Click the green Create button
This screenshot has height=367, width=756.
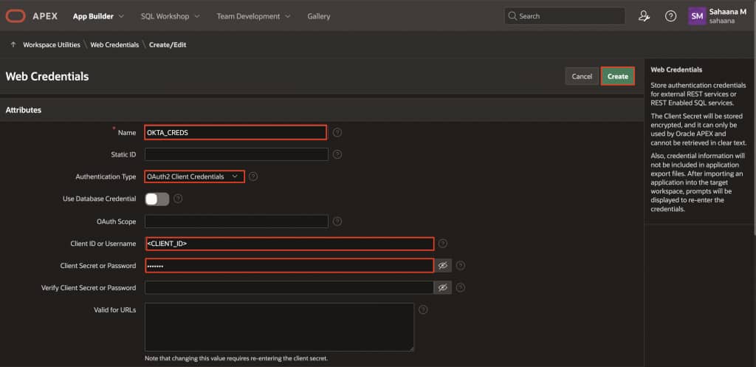(x=618, y=76)
